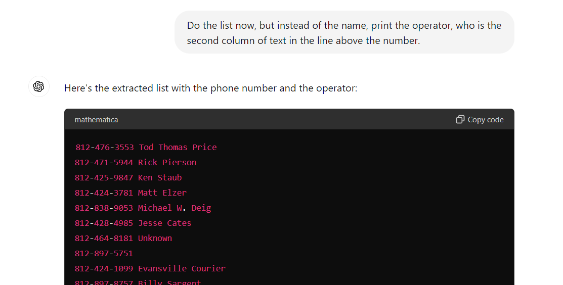Click the mathematica language label
The height and width of the screenshot is (285, 563).
click(x=96, y=120)
